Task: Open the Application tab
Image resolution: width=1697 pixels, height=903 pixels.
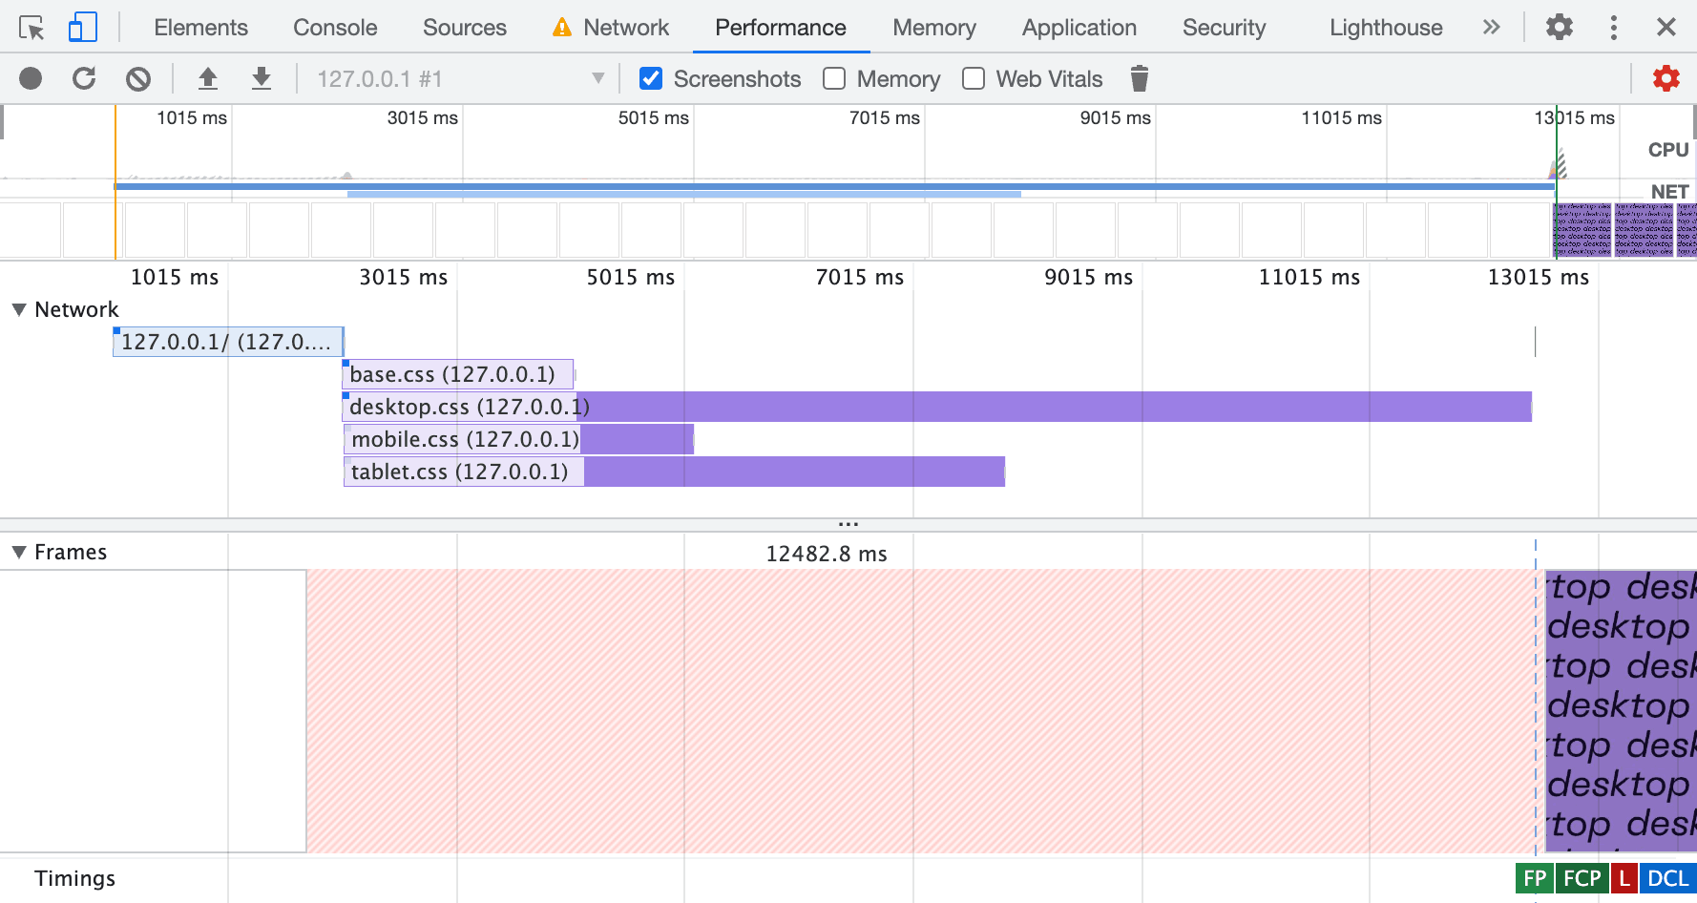Action: [1079, 28]
